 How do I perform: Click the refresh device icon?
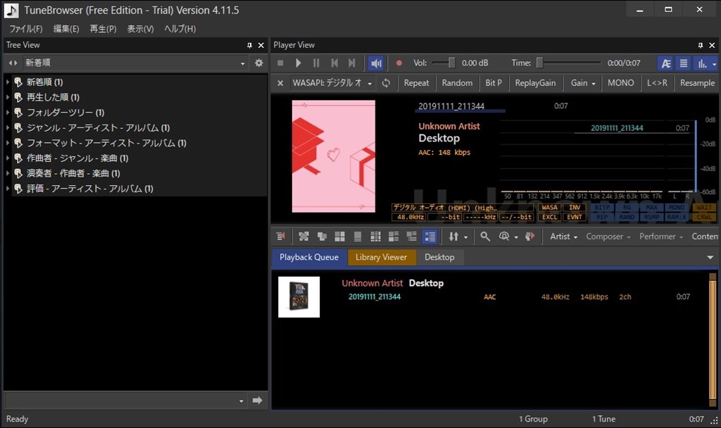386,83
